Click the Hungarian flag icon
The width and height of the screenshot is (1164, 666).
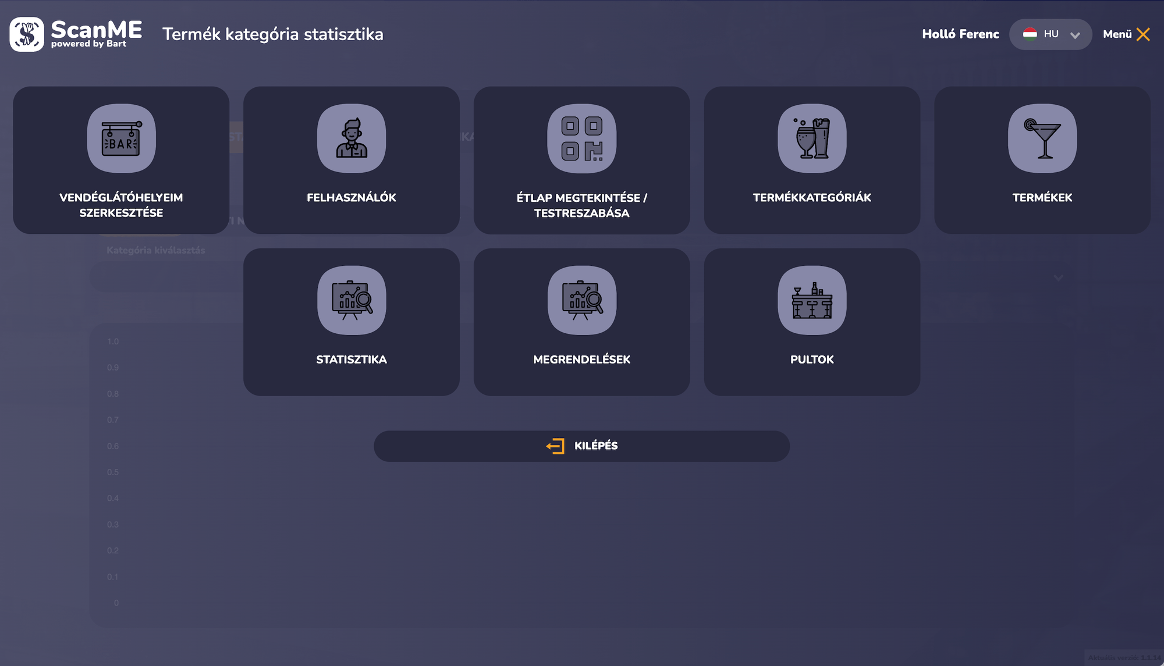1030,34
